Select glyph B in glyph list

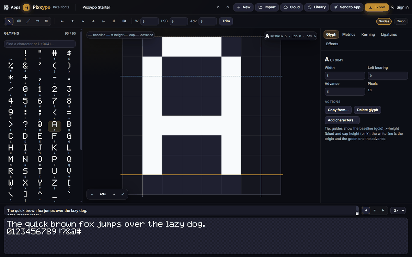click(x=69, y=126)
